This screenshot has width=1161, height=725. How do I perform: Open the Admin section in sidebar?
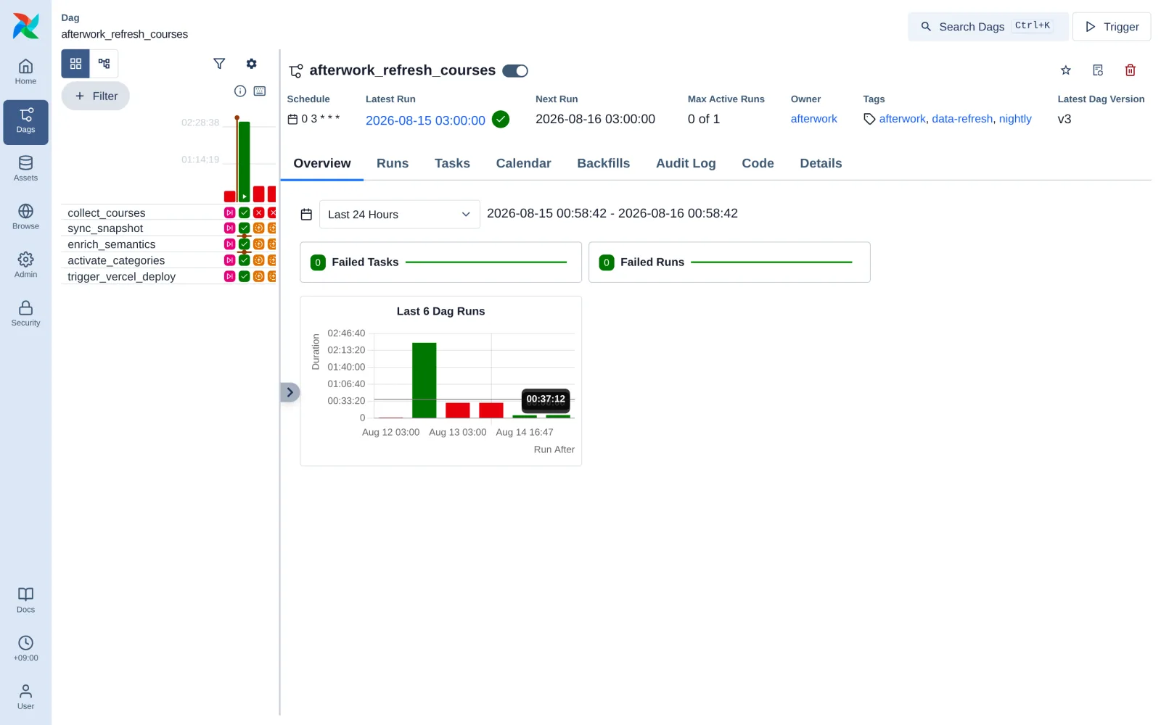point(25,265)
